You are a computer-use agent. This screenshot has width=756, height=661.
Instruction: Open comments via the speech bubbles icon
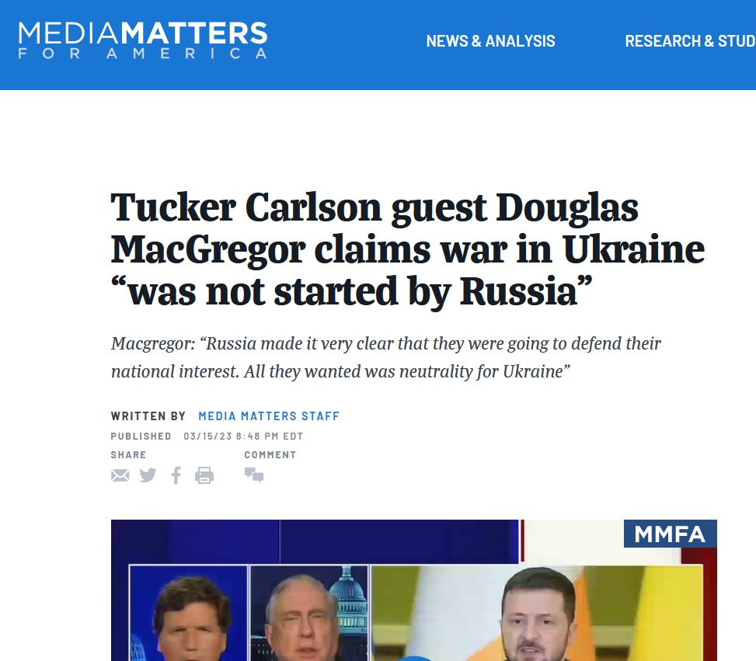254,475
